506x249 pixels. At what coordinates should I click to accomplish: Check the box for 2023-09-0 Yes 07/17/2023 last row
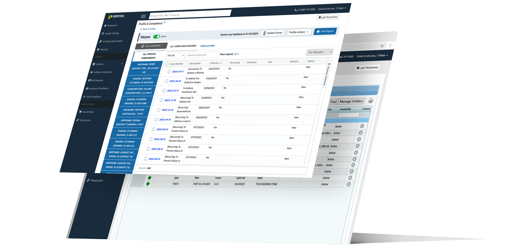145,159
